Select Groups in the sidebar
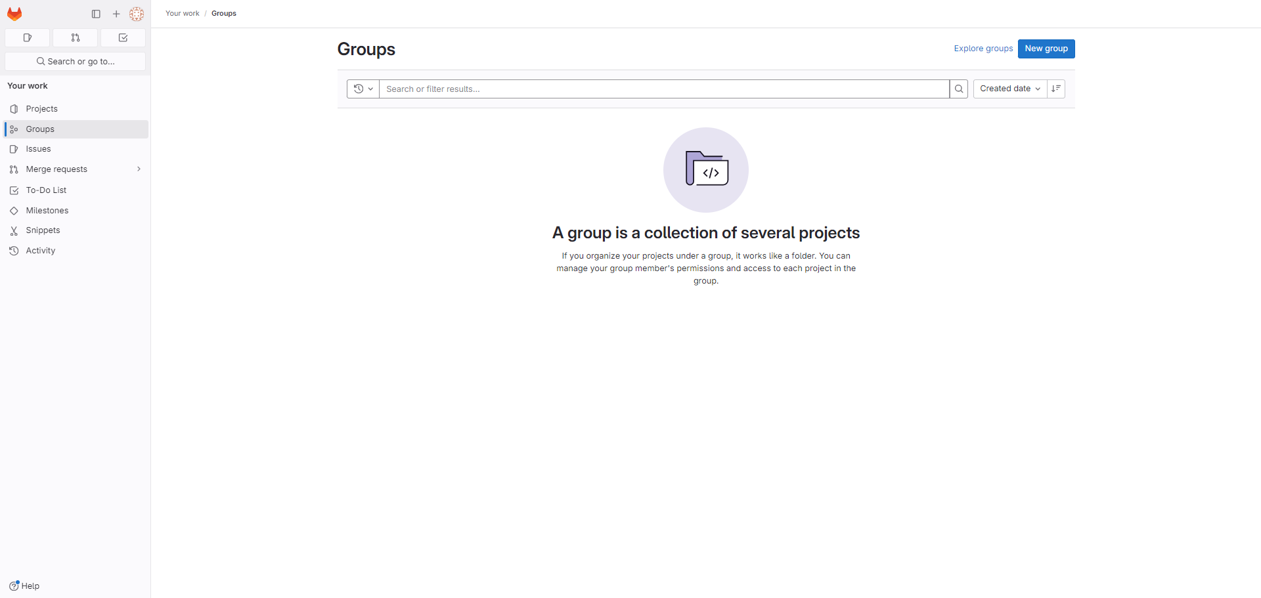The image size is (1261, 598). tap(76, 129)
